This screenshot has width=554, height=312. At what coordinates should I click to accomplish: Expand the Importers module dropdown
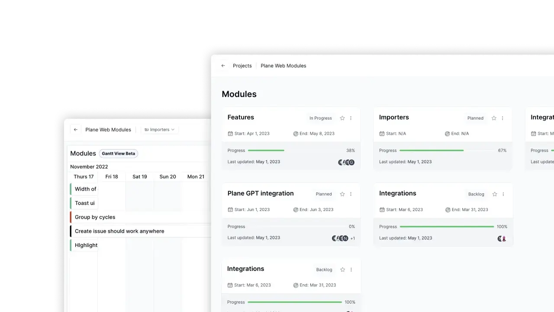coord(160,130)
